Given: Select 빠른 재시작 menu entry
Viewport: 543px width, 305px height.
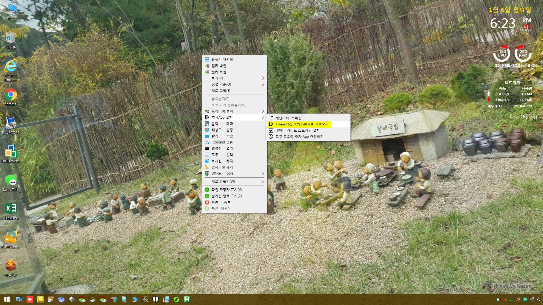Looking at the screenshot, I should tap(234, 208).
